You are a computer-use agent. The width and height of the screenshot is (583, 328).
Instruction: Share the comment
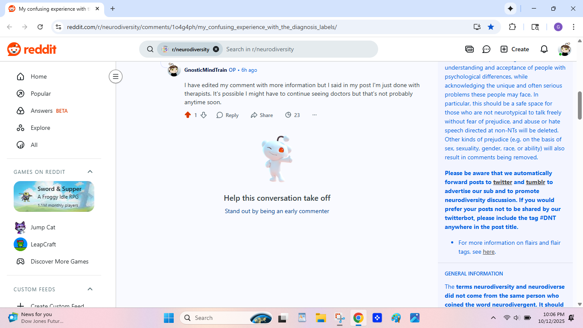[262, 115]
